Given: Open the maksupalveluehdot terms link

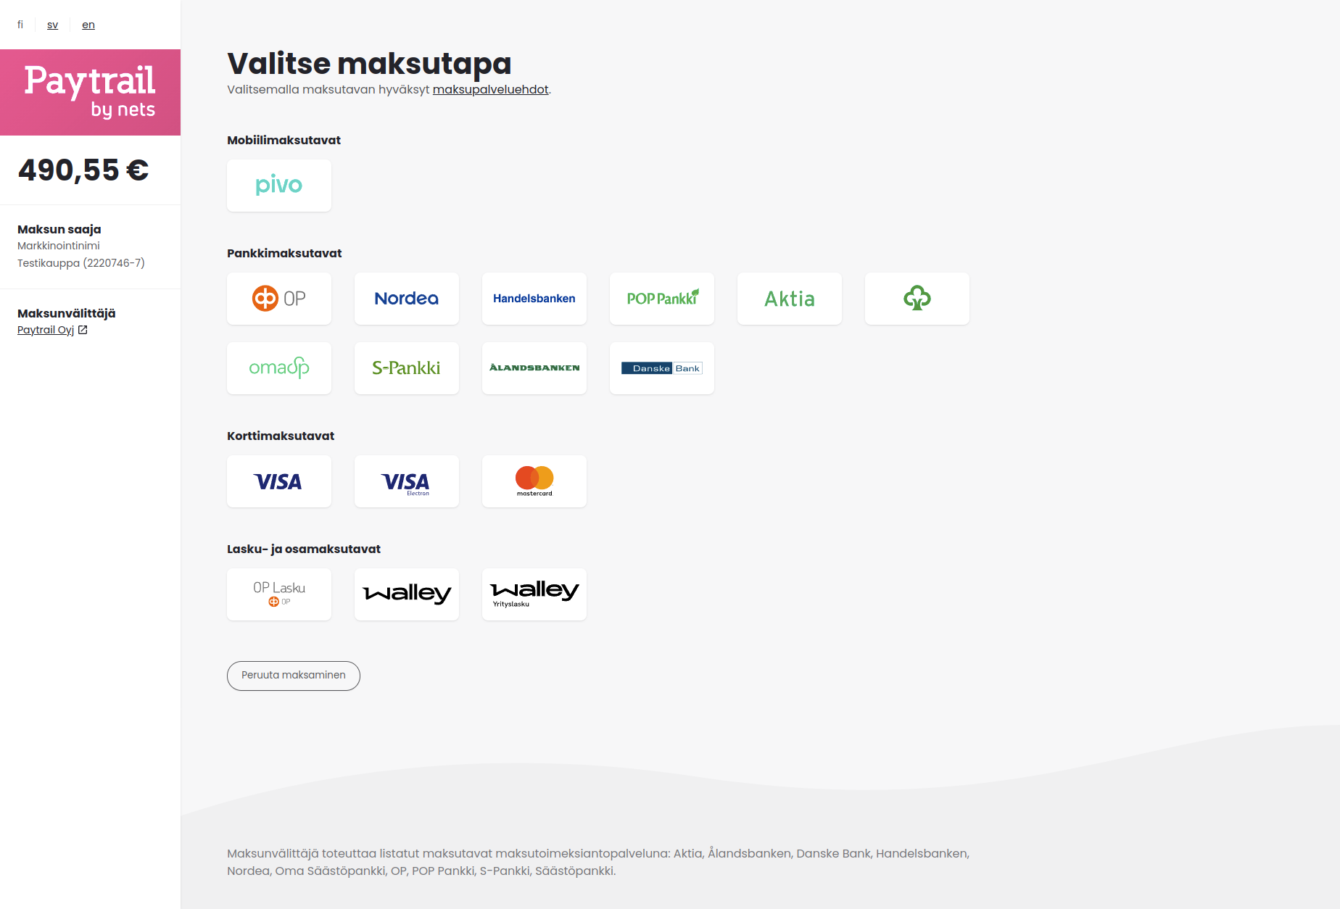Looking at the screenshot, I should [x=490, y=90].
